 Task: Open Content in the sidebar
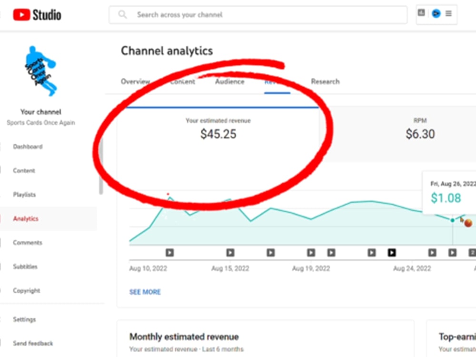tap(24, 170)
